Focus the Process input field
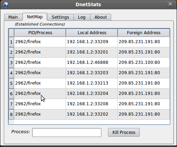The height and width of the screenshot is (147, 177). tap(67, 133)
